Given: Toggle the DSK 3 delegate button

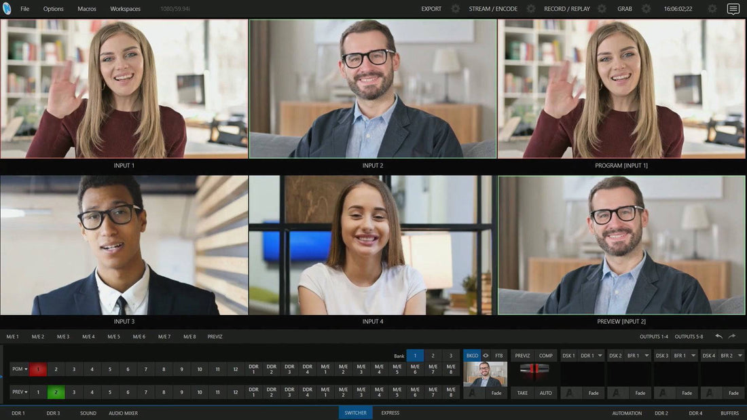Looking at the screenshot, I should (x=661, y=356).
